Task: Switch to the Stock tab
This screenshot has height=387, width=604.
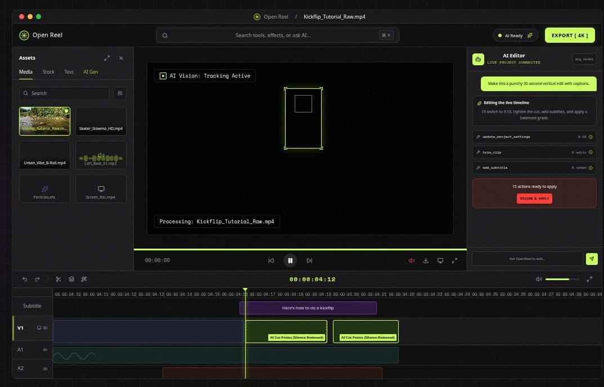Action: pyautogui.click(x=48, y=72)
